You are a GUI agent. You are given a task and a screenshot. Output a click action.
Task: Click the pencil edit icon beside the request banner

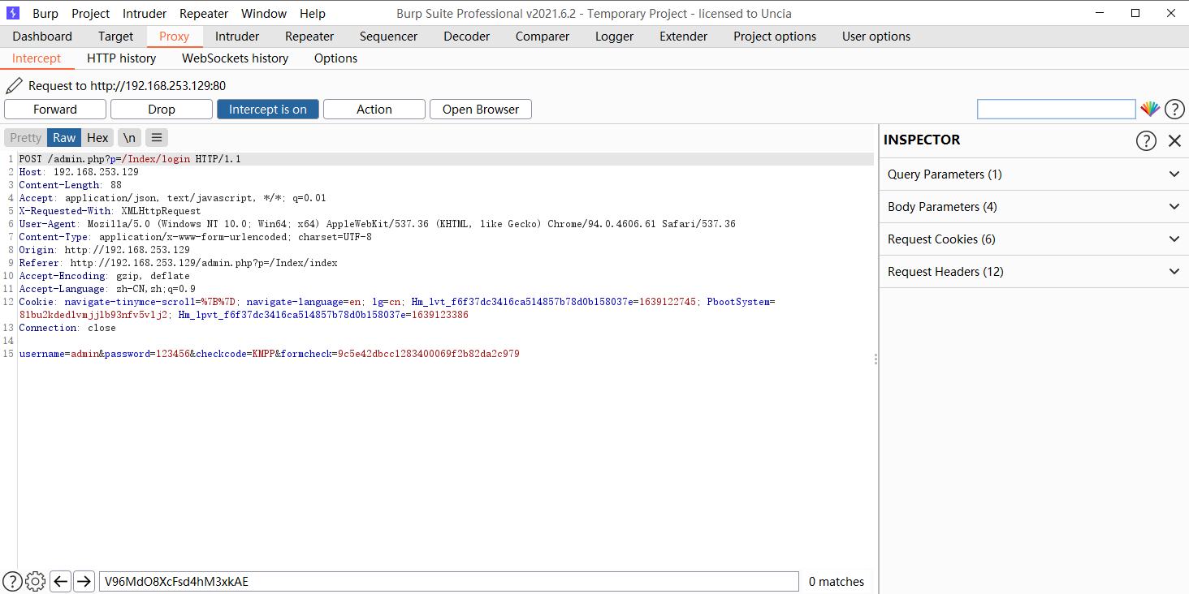[13, 84]
